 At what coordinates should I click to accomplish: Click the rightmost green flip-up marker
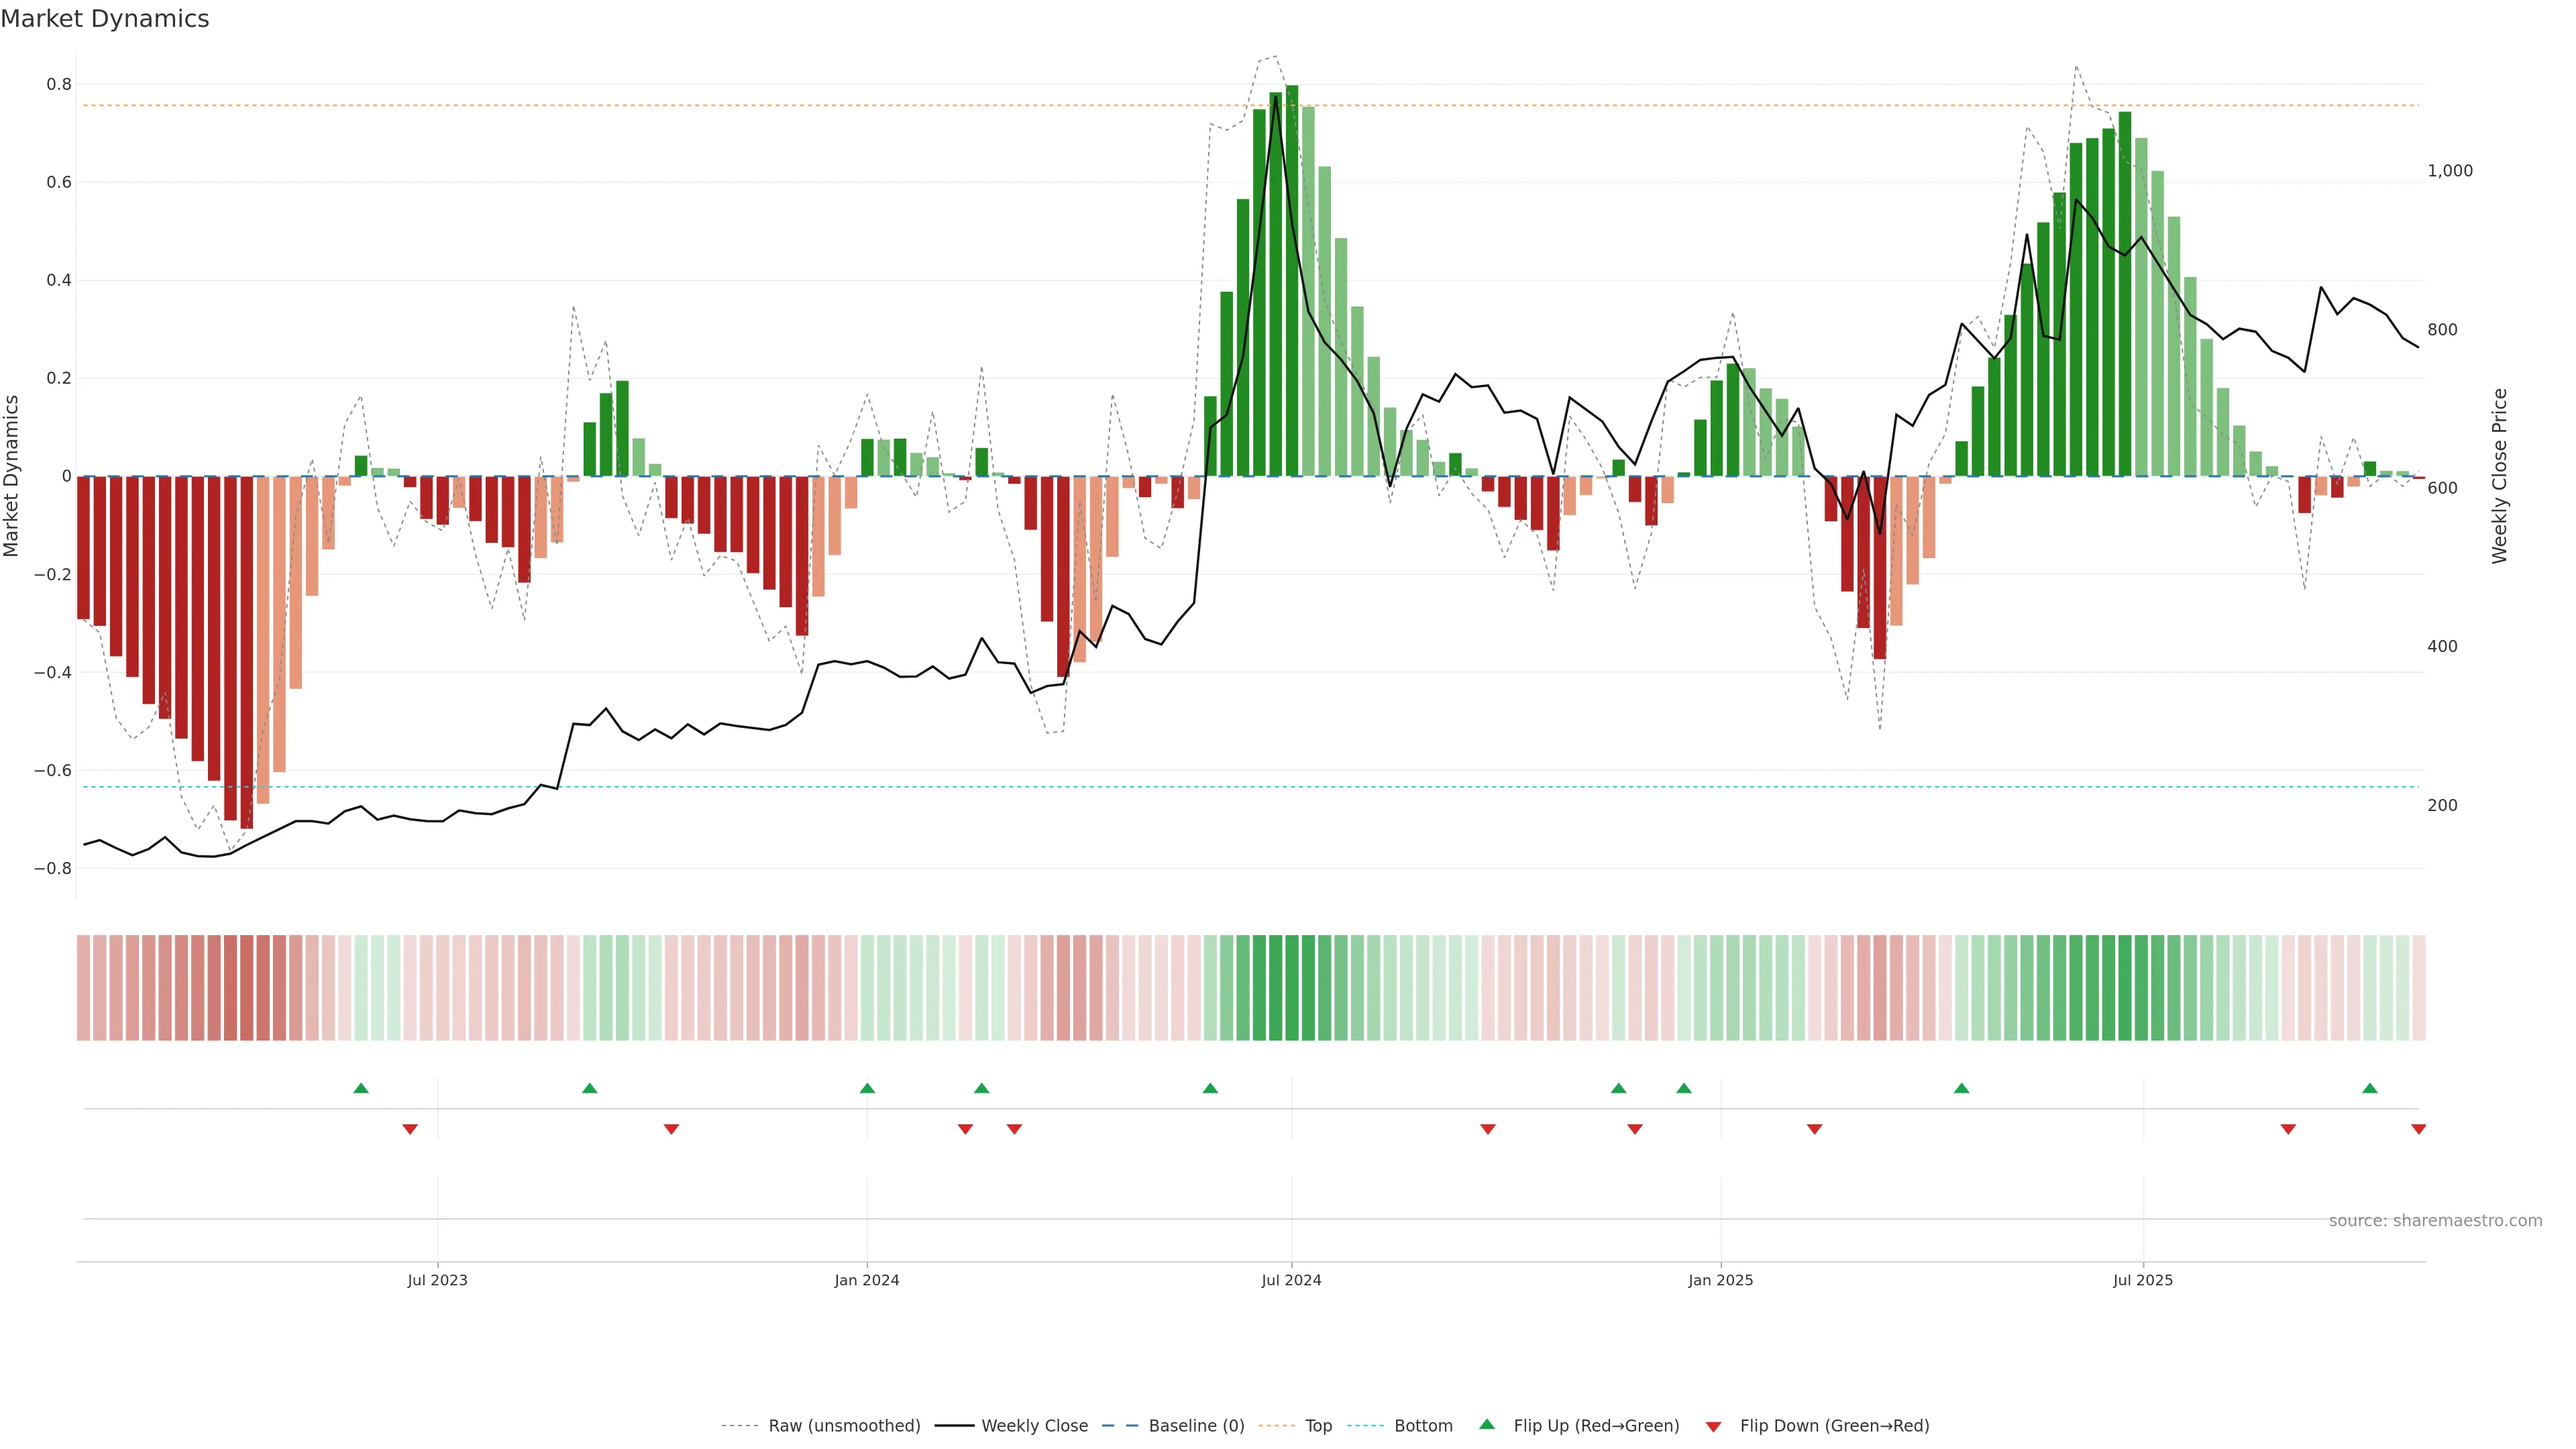(x=2369, y=1088)
